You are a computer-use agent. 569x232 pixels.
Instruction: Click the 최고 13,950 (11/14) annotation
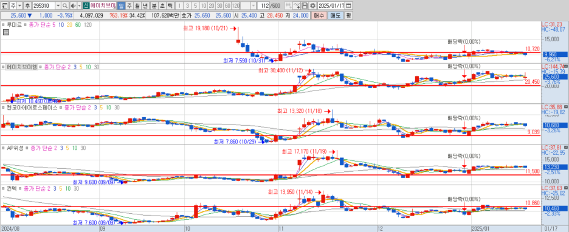tap(291, 192)
